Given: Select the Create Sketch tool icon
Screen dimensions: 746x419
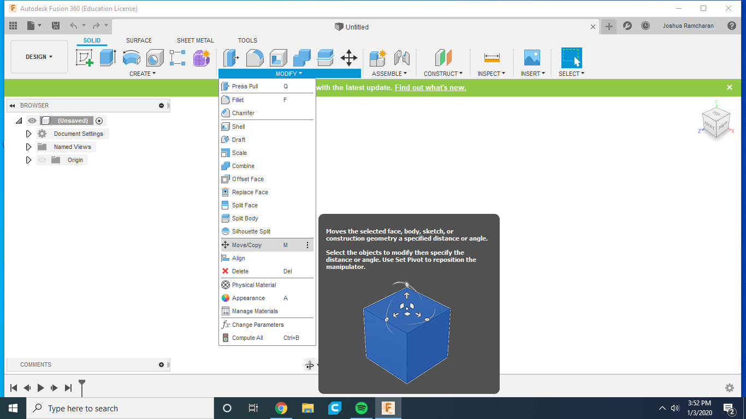Looking at the screenshot, I should (84, 57).
